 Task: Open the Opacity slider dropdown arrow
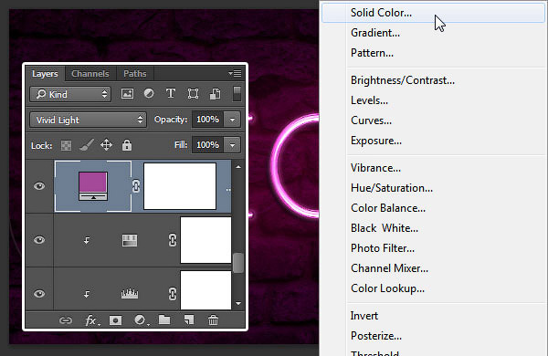[232, 120]
